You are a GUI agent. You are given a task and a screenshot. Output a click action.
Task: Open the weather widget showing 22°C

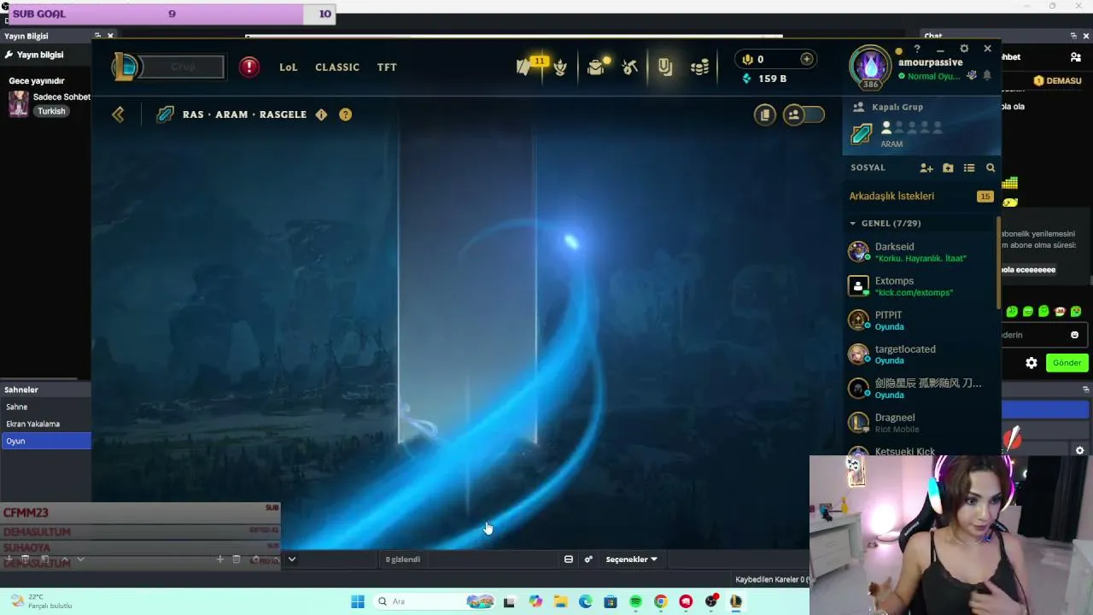(x=41, y=601)
